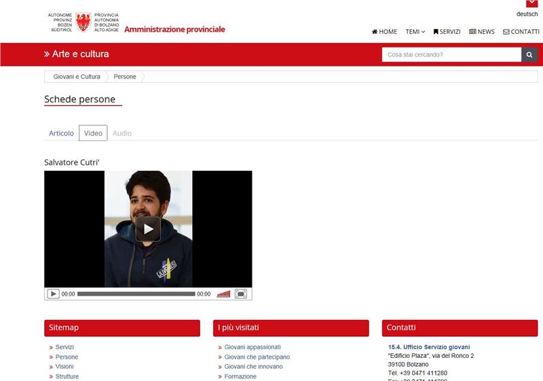Open the Arte e cultura header link
Image resolution: width=543 pixels, height=381 pixels.
tap(77, 54)
